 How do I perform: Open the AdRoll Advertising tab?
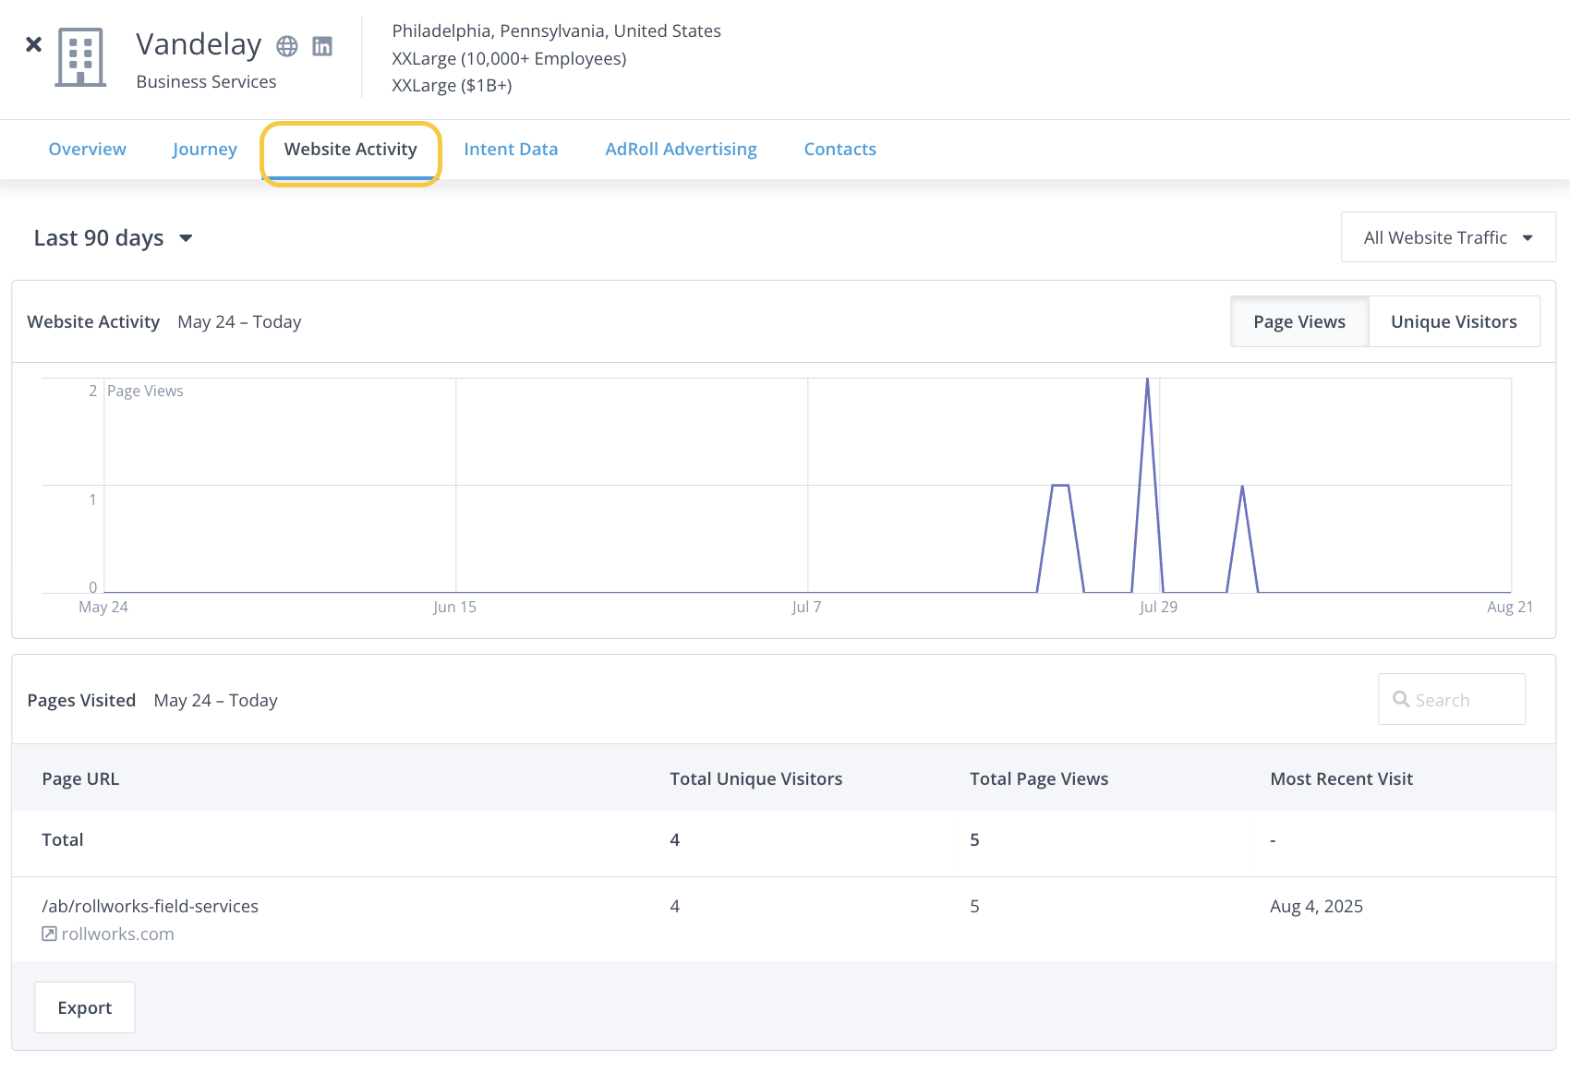click(681, 149)
